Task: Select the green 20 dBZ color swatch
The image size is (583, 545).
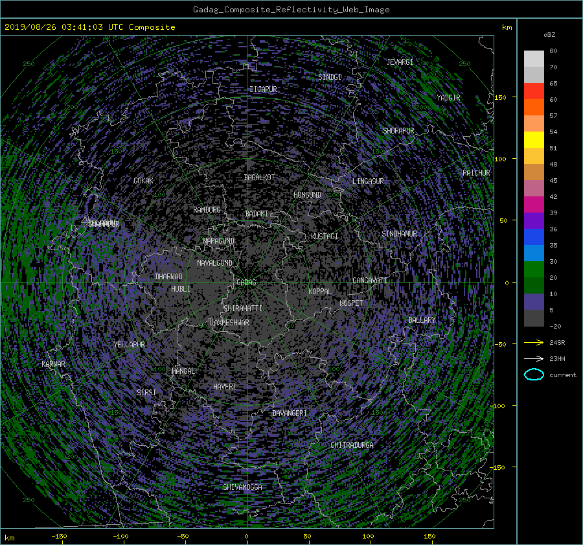Action: [534, 270]
